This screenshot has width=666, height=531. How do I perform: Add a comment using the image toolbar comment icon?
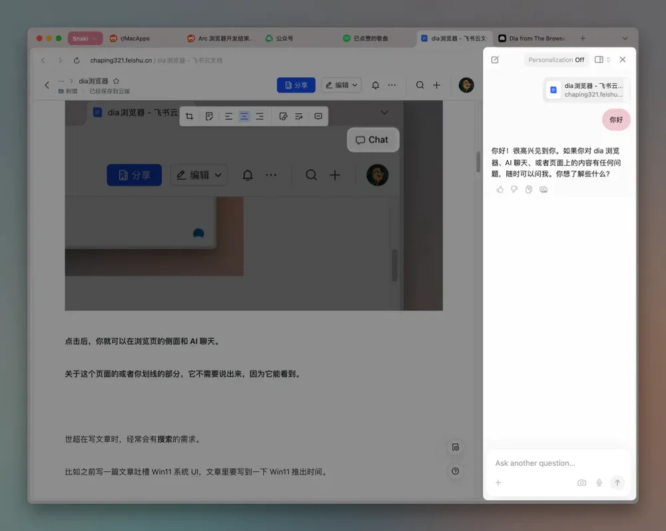click(x=318, y=116)
